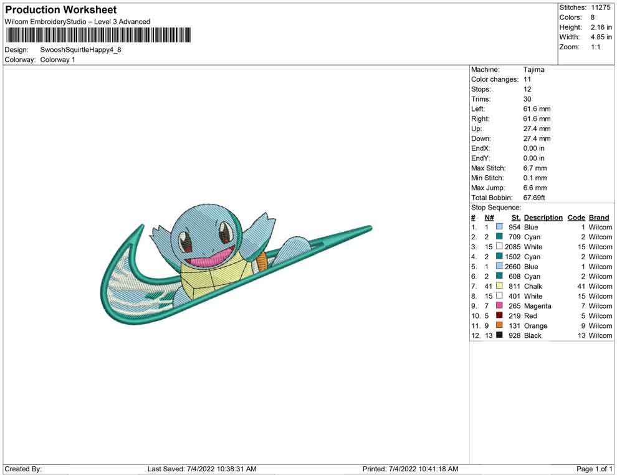The width and height of the screenshot is (617, 475).
Task: Click the 'Magenta' description in stop 9
Action: 537,306
